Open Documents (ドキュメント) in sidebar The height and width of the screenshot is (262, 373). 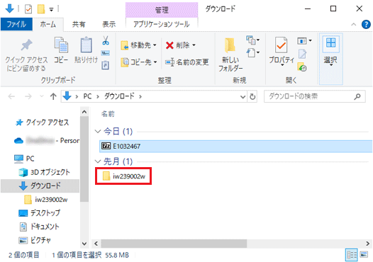pyautogui.click(x=39, y=227)
